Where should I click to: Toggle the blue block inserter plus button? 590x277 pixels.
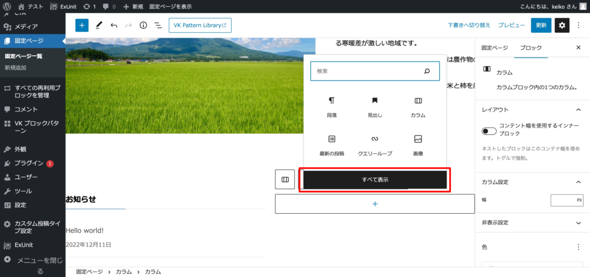coord(82,25)
